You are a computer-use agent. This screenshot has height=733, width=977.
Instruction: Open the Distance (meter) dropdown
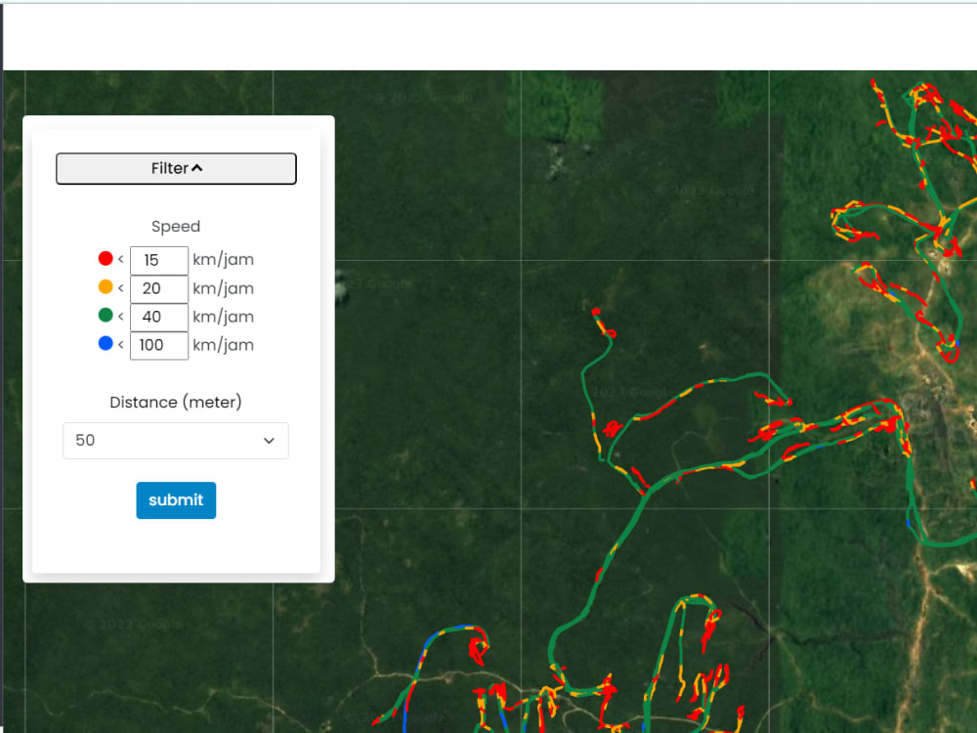pos(176,441)
